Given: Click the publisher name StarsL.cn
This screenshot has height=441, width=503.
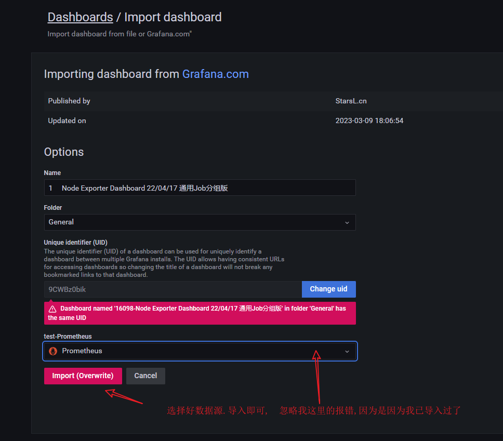Looking at the screenshot, I should (351, 101).
